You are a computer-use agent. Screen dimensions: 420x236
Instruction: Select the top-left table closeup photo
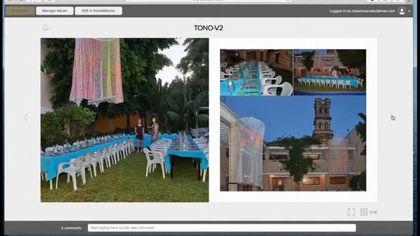pyautogui.click(x=257, y=72)
